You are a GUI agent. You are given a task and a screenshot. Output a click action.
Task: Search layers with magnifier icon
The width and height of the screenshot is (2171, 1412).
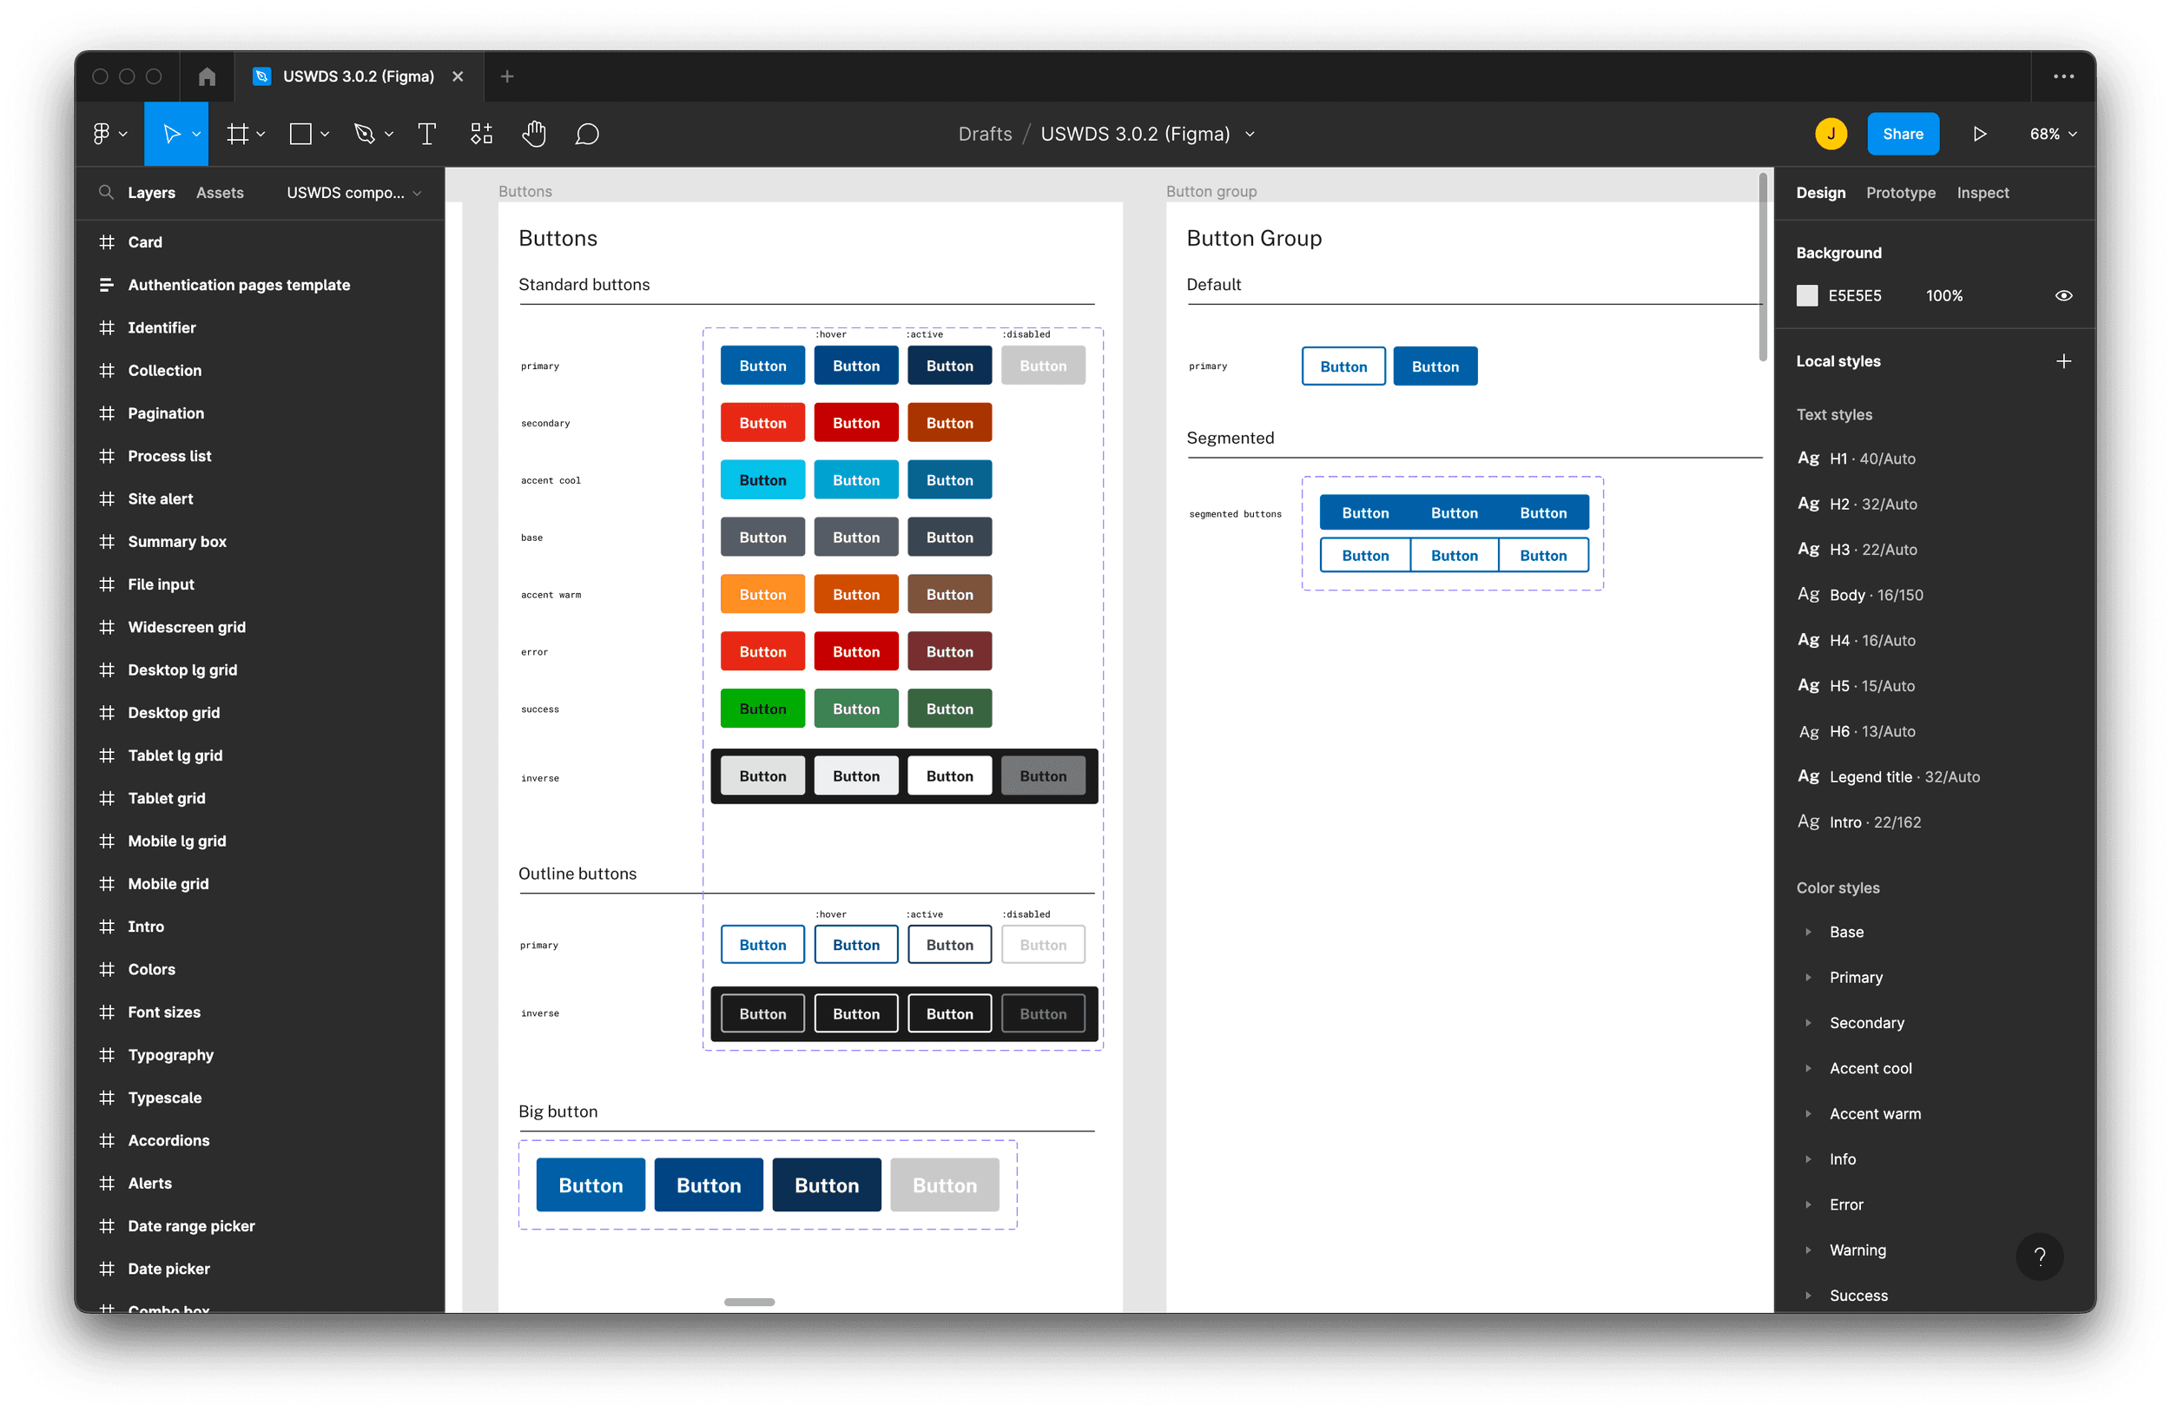click(106, 193)
